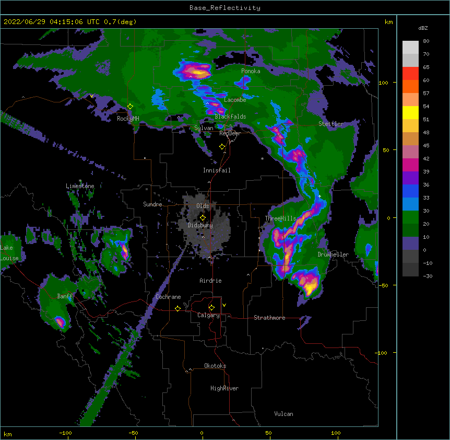The width and height of the screenshot is (450, 440).
Task: Click the 80 value in dBZ legend
Action: [426, 41]
